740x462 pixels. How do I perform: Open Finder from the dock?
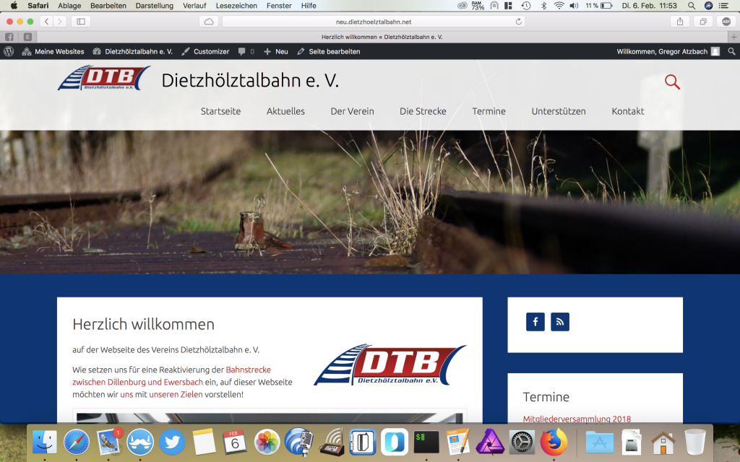[x=44, y=443]
